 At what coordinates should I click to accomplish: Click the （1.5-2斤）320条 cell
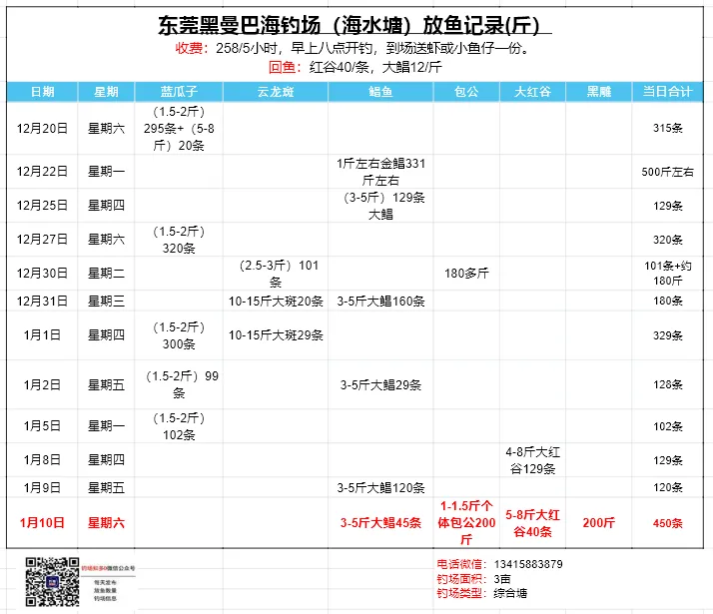179,240
